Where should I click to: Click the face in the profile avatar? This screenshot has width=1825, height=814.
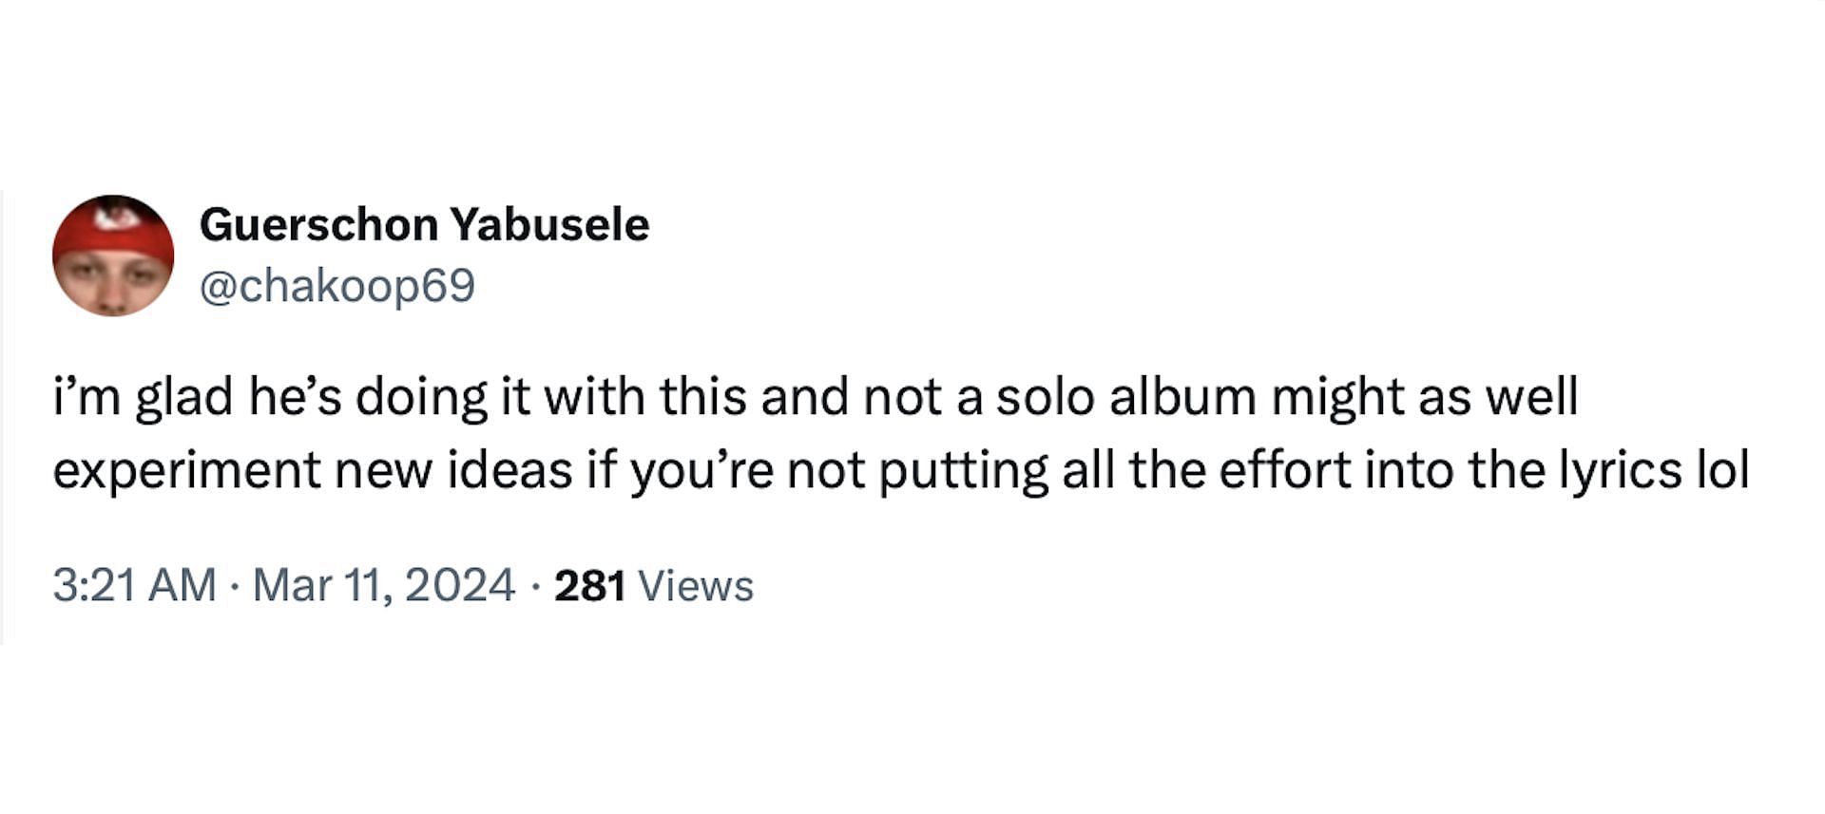112,283
